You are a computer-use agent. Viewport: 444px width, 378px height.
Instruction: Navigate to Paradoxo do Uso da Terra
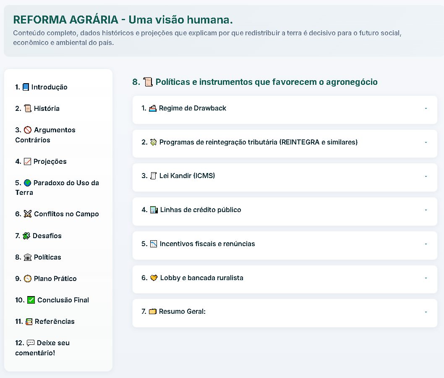click(x=57, y=188)
